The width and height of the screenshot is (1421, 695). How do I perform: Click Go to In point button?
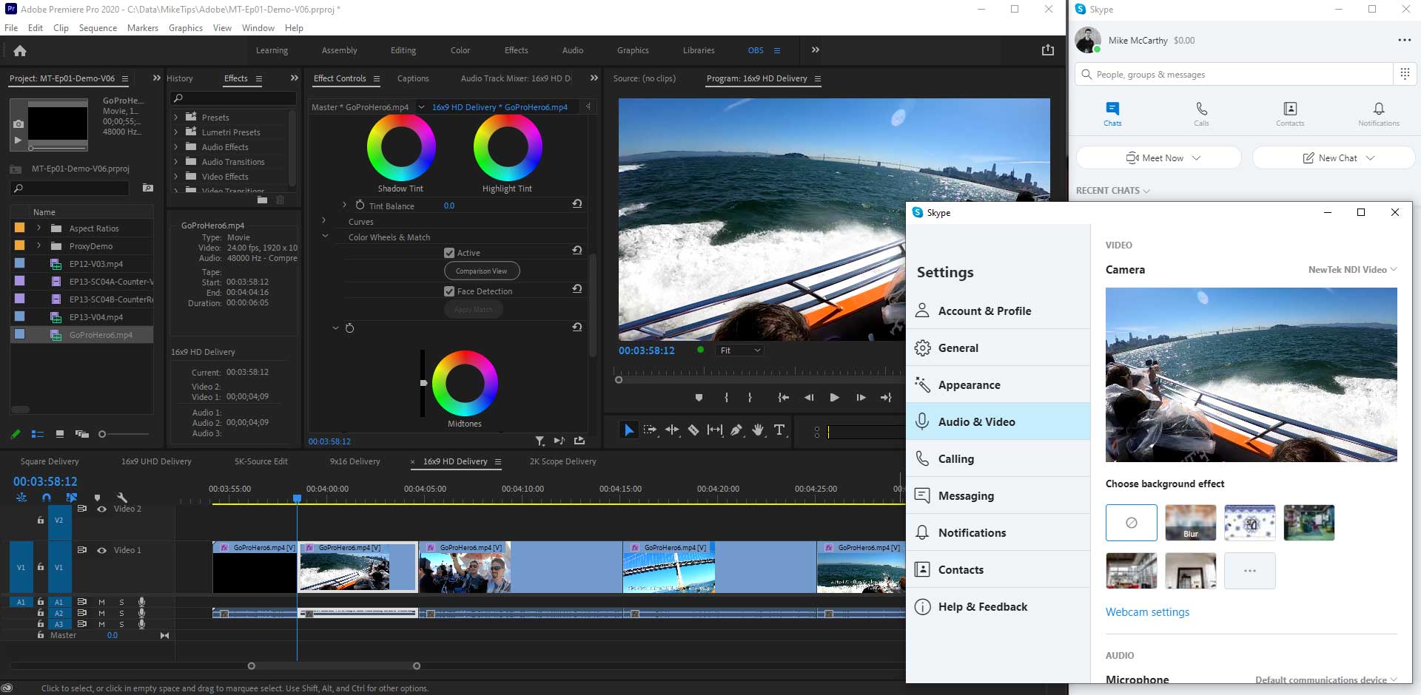tap(783, 398)
